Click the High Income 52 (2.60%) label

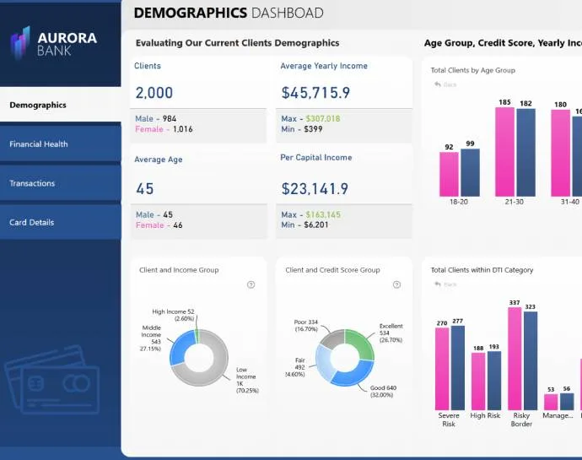click(173, 315)
